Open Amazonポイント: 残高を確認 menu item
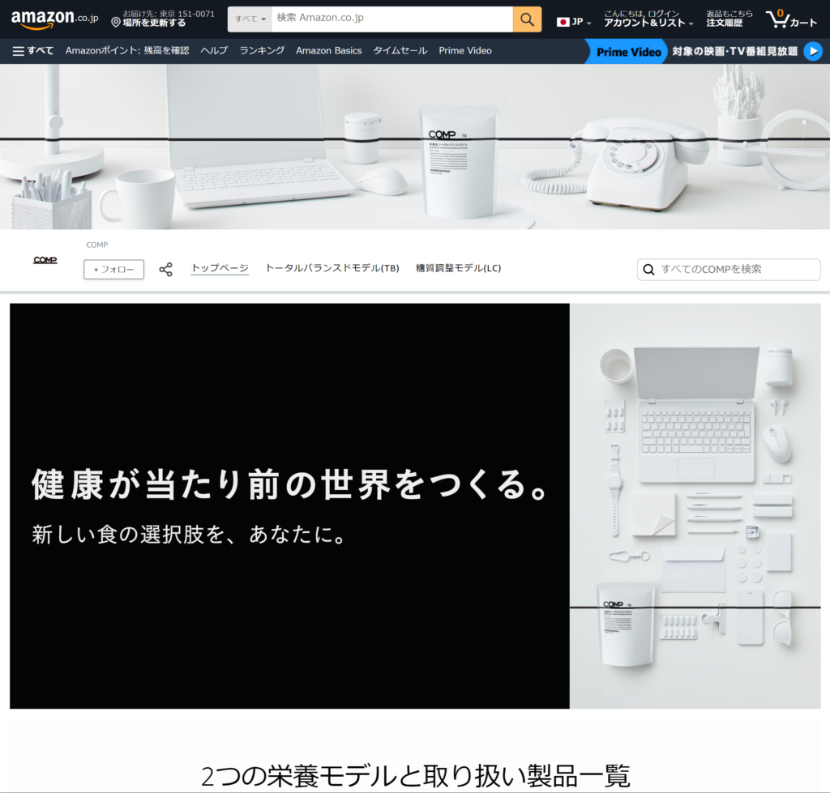This screenshot has height=793, width=830. (127, 51)
